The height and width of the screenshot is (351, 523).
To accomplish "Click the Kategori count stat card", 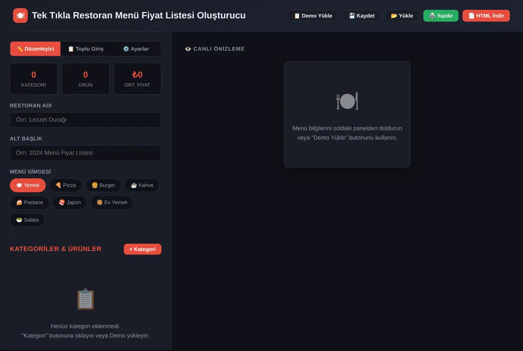I will coord(34,79).
